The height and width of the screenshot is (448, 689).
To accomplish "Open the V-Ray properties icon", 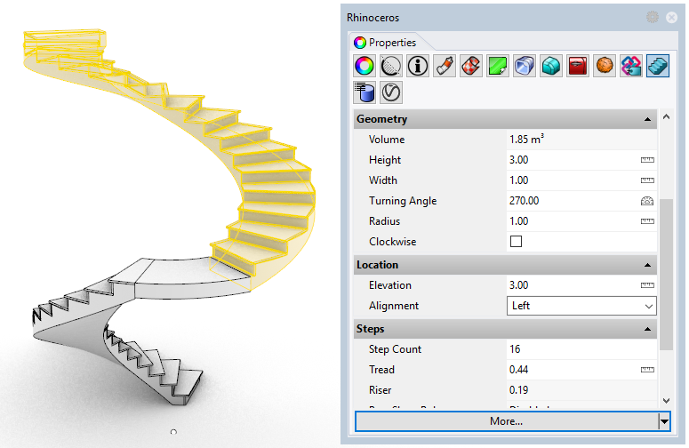I will [x=391, y=92].
